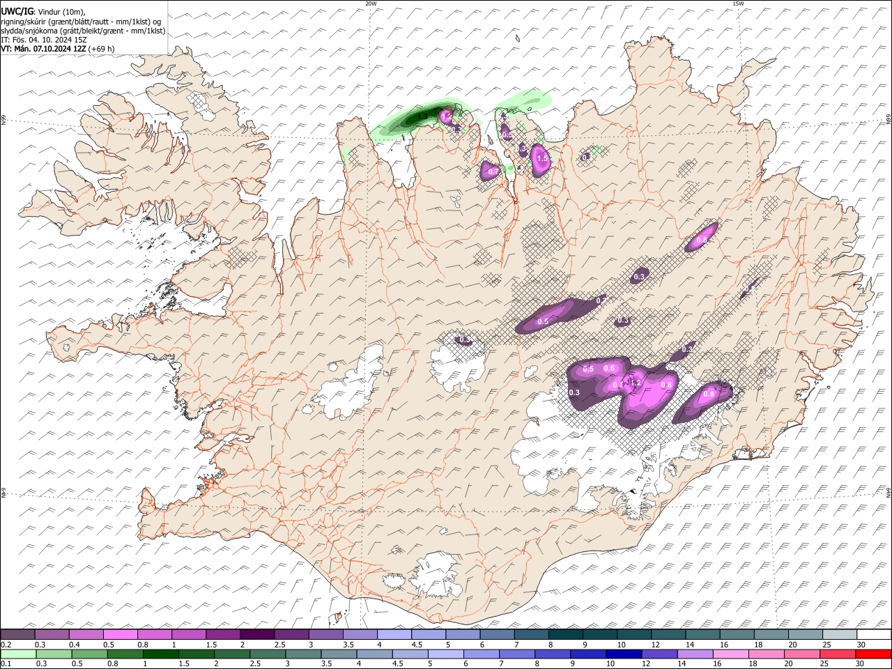The width and height of the screenshot is (892, 669).
Task: Click the "0.2" snow scale label
Action: (x=5, y=645)
